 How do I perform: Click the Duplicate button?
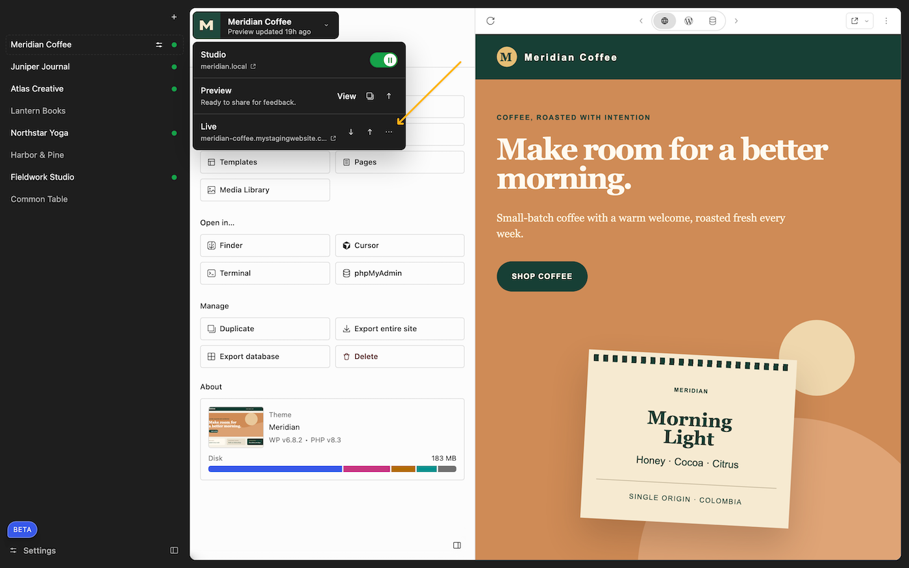(x=265, y=329)
